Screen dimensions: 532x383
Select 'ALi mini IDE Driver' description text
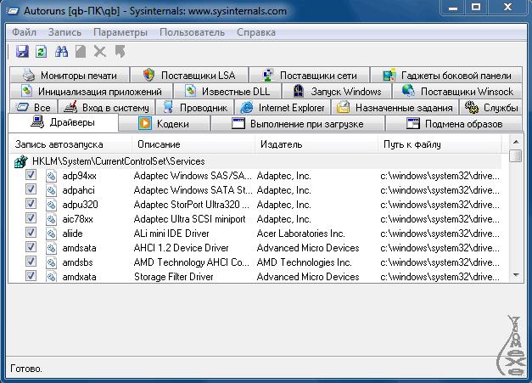(171, 234)
